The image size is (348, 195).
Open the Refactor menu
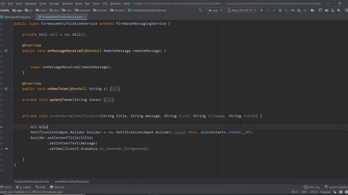click(x=67, y=4)
